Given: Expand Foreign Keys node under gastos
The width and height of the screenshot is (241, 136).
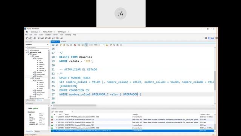Looking at the screenshot, I should [x=34, y=74].
